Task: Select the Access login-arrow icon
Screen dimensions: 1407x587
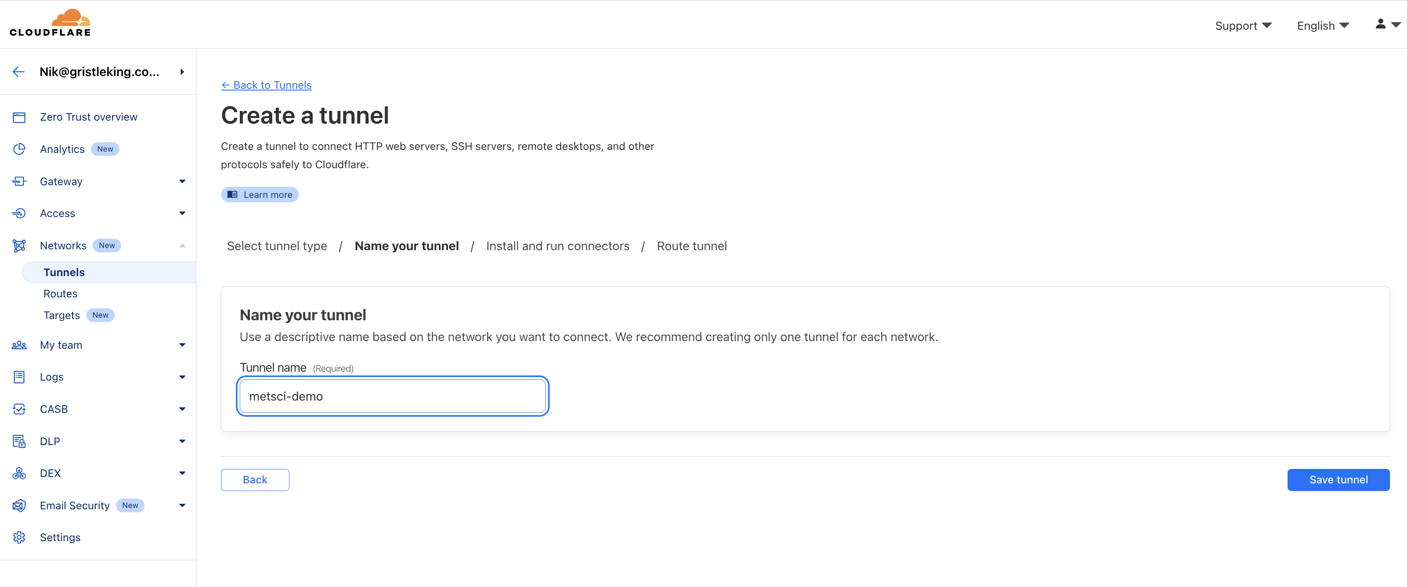Action: point(19,213)
